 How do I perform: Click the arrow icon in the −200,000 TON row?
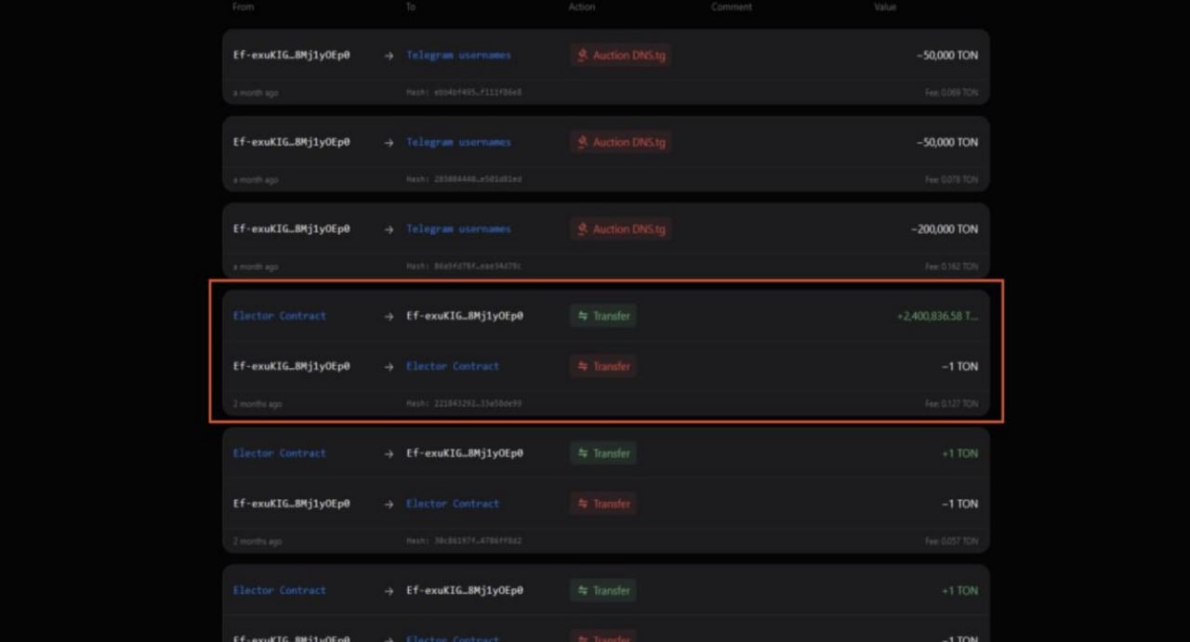coord(389,229)
